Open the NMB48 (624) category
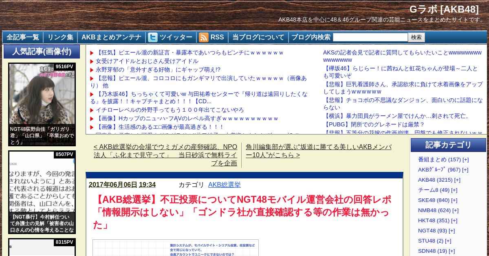489x256 pixels. coord(434,210)
